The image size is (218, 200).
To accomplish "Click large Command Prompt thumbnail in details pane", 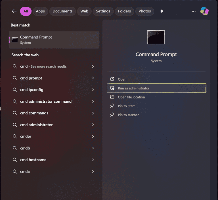I will pos(156,37).
